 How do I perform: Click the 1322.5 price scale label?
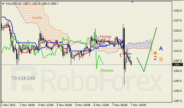(178, 31)
